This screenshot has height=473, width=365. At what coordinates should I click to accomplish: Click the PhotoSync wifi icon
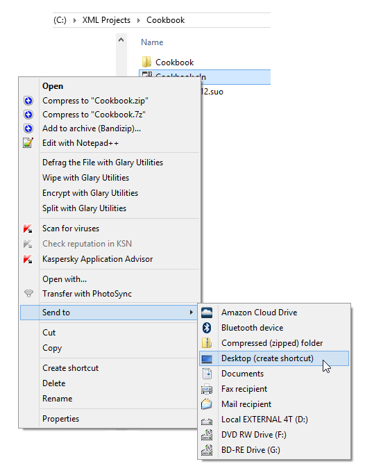pos(28,293)
